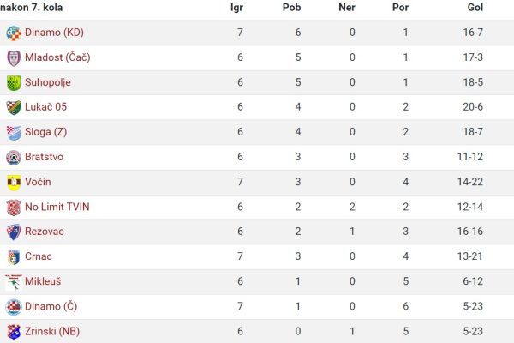
Task: Open the Mladost (Čač) team link
Action: pyautogui.click(x=57, y=57)
